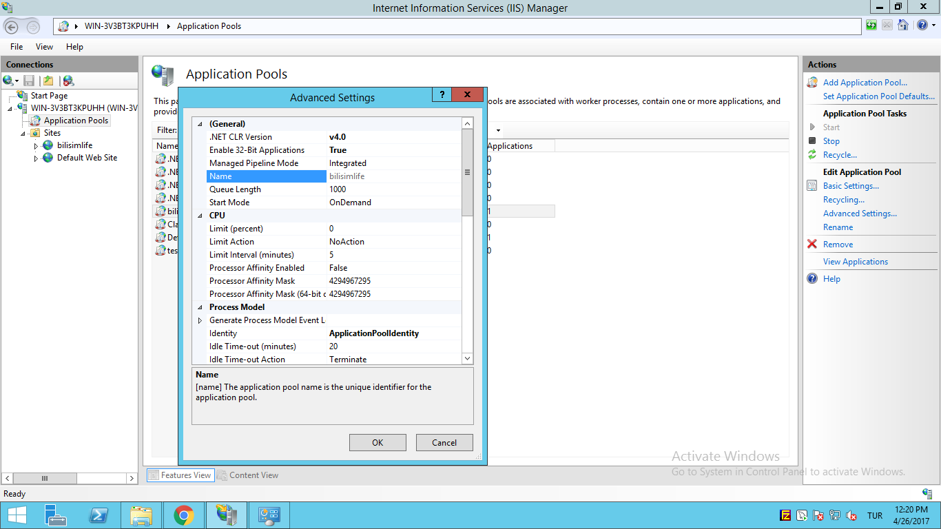Screen dimensions: 941x529
Task: Collapse the (General) section
Action: 200,124
